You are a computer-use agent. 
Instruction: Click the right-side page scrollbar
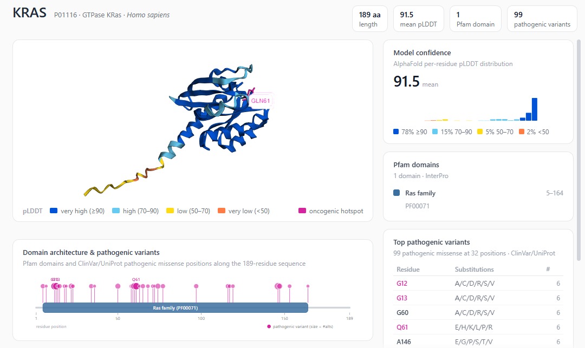click(x=578, y=149)
